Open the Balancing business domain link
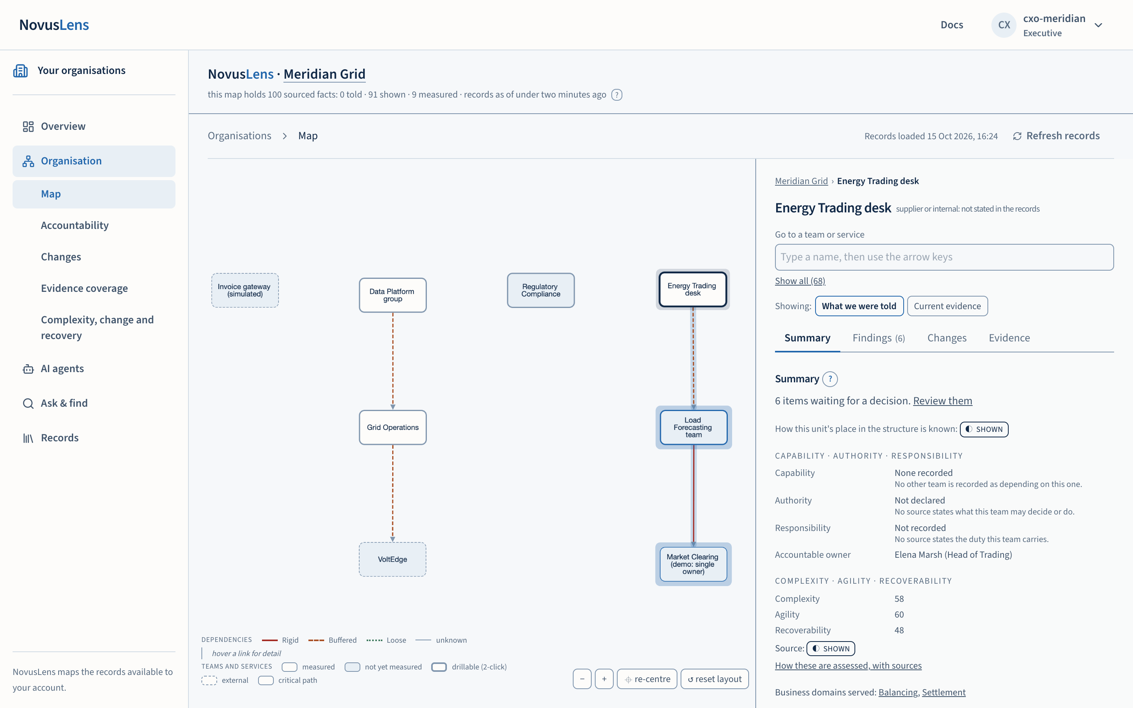Image resolution: width=1133 pixels, height=708 pixels. pos(898,692)
